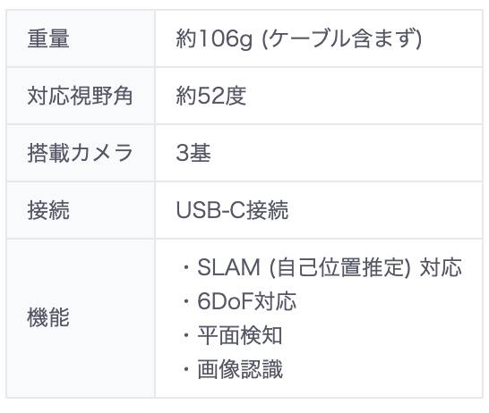Click the 接続 row header
Viewport: 489px width, 413px height.
pyautogui.click(x=81, y=210)
